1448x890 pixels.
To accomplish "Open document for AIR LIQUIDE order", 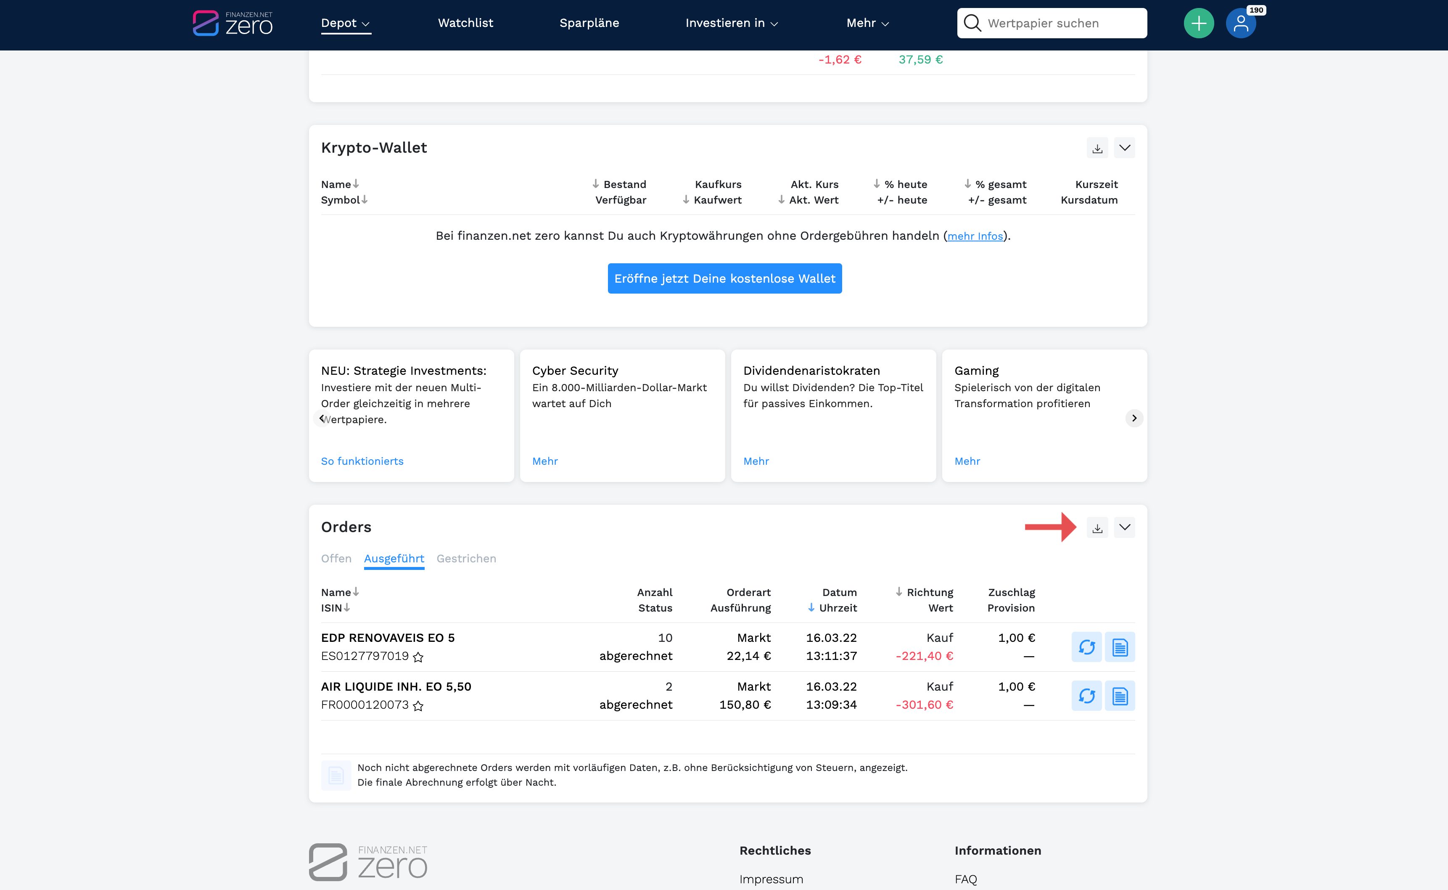I will pyautogui.click(x=1120, y=697).
